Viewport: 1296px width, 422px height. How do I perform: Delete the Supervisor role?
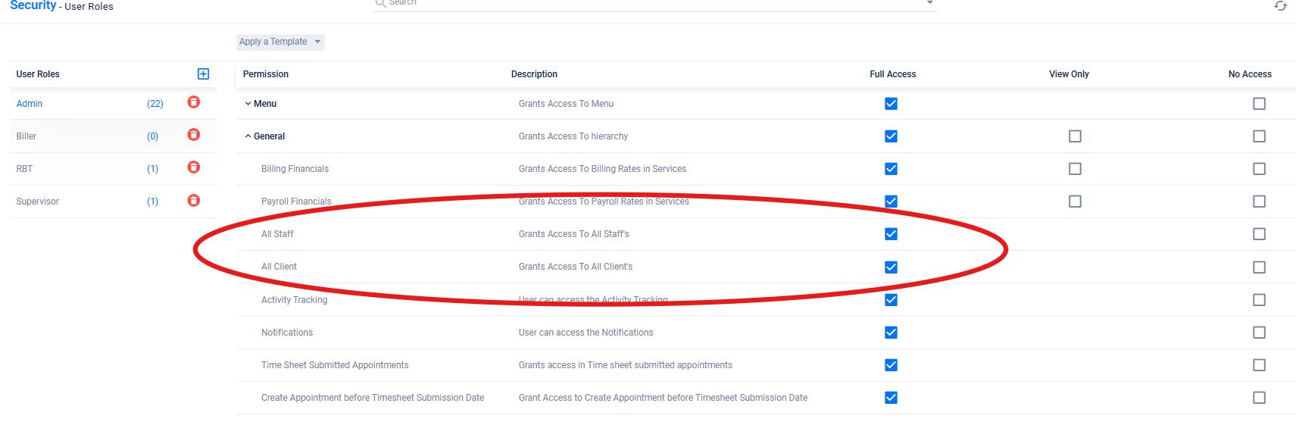click(194, 201)
